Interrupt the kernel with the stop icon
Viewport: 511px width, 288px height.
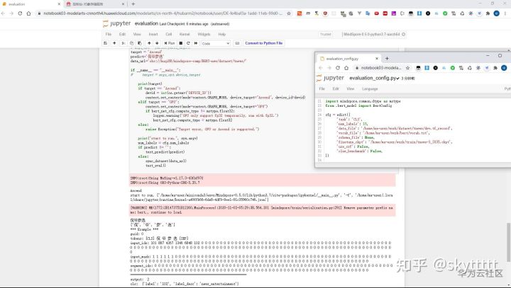click(181, 43)
